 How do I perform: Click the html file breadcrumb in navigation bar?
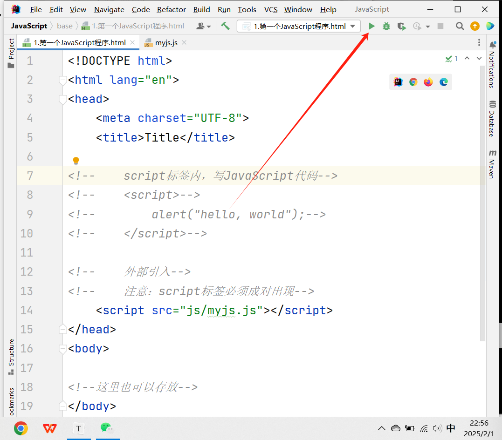[133, 26]
